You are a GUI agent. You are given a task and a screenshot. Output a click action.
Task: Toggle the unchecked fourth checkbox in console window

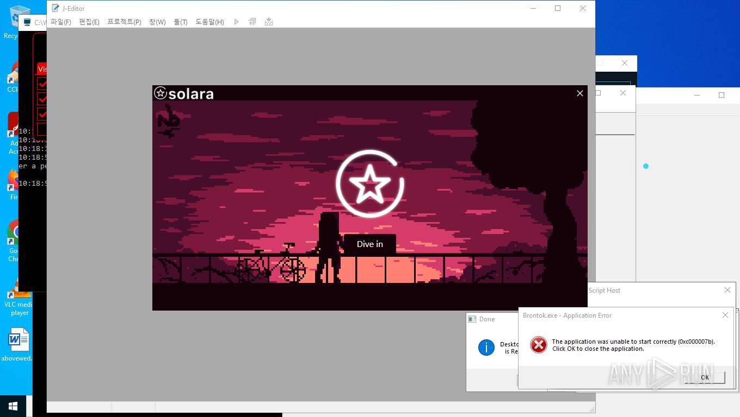pyautogui.click(x=42, y=129)
